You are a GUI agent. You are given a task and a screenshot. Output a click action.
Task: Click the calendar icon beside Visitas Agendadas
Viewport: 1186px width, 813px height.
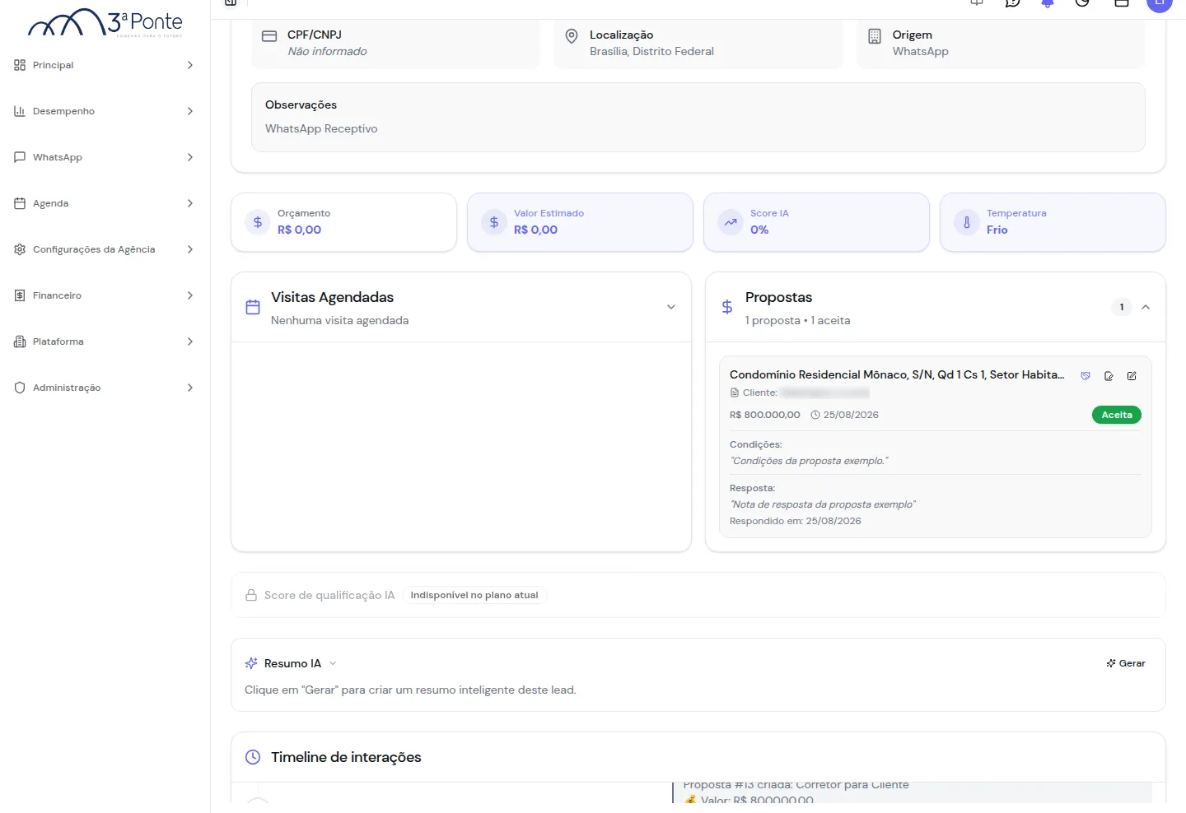click(x=253, y=307)
